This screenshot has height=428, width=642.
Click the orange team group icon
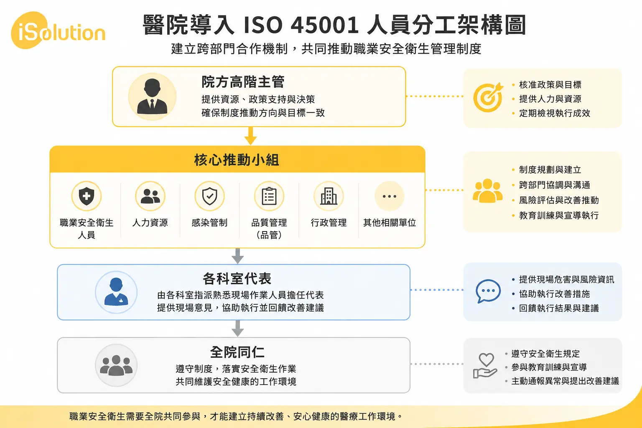pos(487,191)
